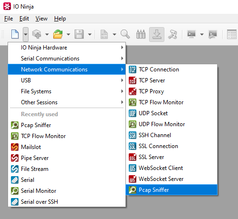238x219 pixels.
Task: Expand the USB submenu
Action: point(67,80)
